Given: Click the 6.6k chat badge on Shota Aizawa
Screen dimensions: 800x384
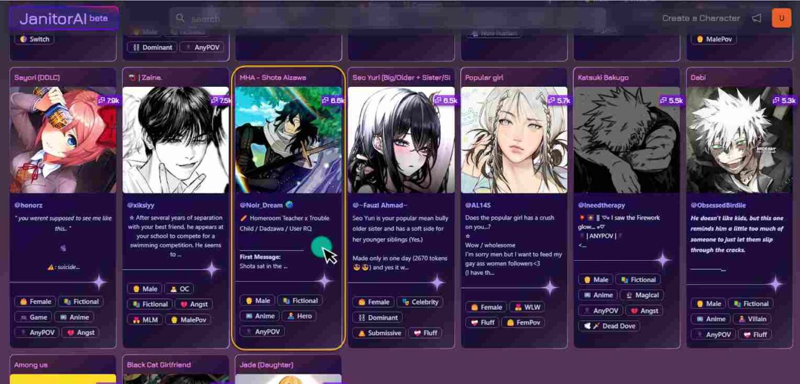Looking at the screenshot, I should coord(333,101).
